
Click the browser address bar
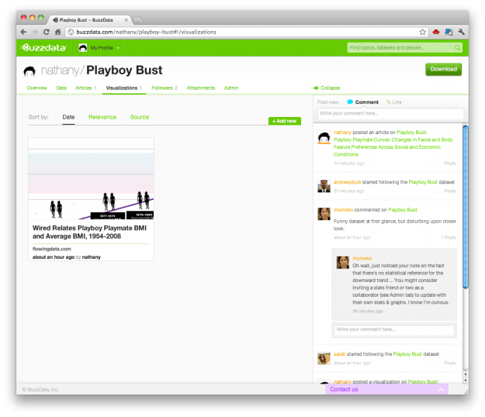click(246, 32)
